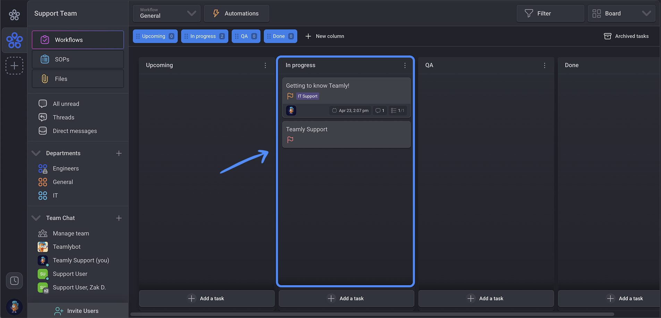661x318 pixels.
Task: Click the Done column header title
Action: coord(571,65)
